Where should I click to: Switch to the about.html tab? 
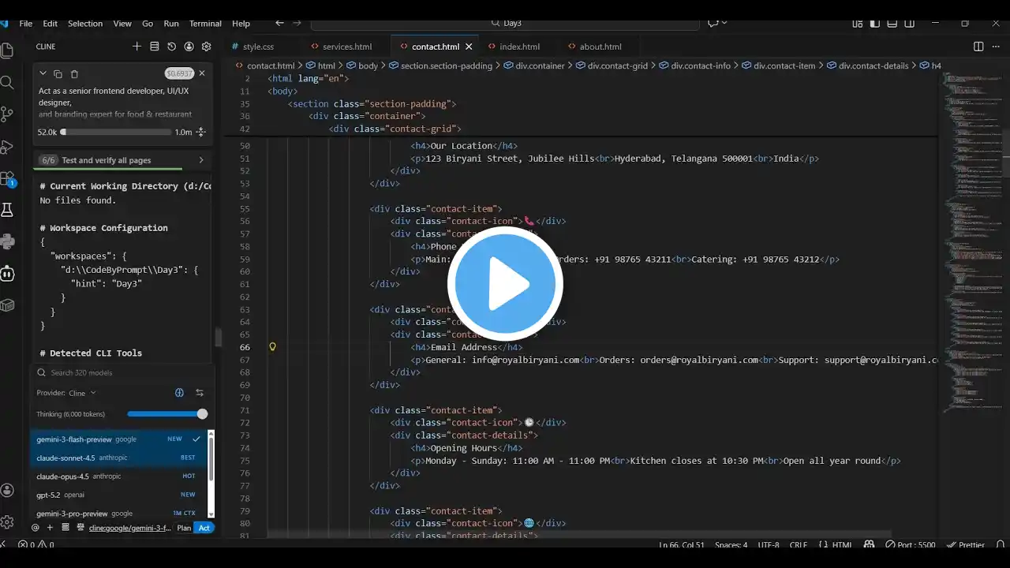coord(600,47)
